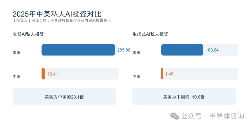Click the thin orange China bar showing 1.48
Image resolution: width=252 pixels, height=126 pixels.
tap(162, 74)
